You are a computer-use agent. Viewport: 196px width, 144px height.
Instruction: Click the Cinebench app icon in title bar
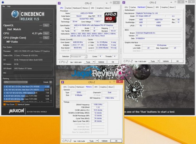[3, 2]
